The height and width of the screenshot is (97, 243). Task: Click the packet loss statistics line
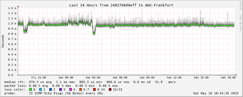click(x=61, y=86)
